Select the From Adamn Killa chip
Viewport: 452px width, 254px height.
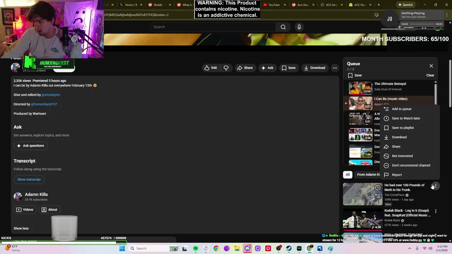tap(368, 174)
